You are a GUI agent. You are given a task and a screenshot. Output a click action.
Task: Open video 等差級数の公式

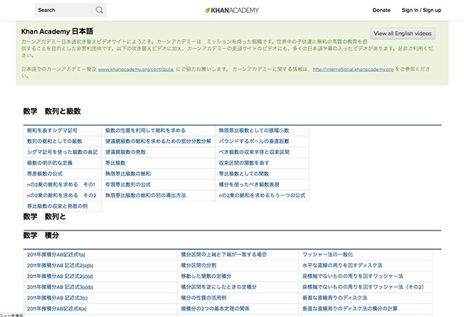pos(45,173)
